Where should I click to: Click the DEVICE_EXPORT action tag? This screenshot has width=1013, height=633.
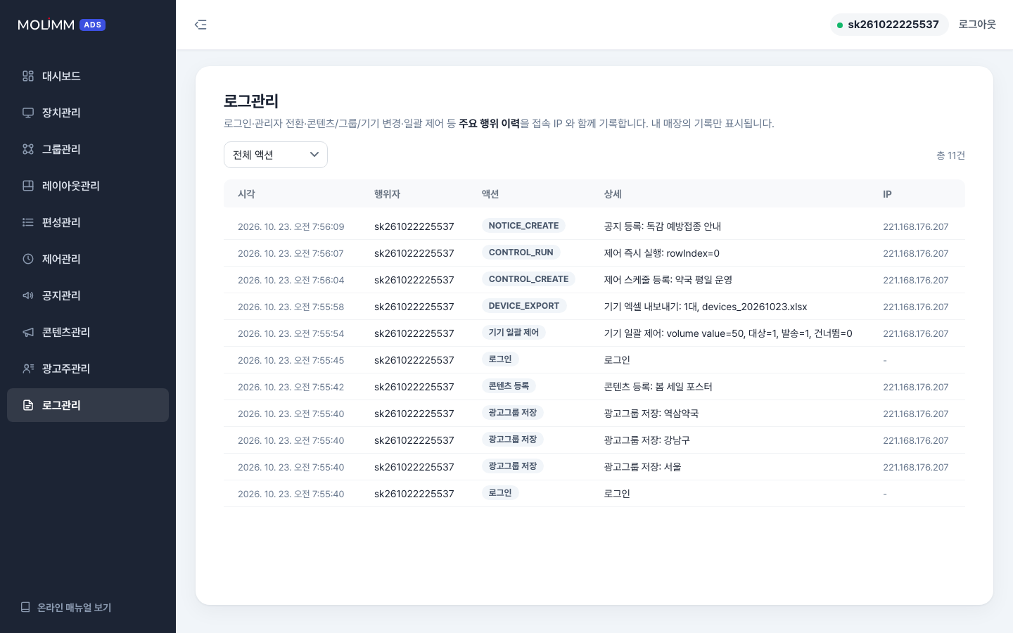524,306
